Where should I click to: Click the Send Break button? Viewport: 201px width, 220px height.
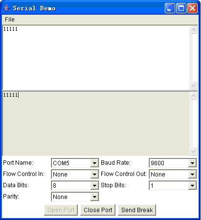137,210
